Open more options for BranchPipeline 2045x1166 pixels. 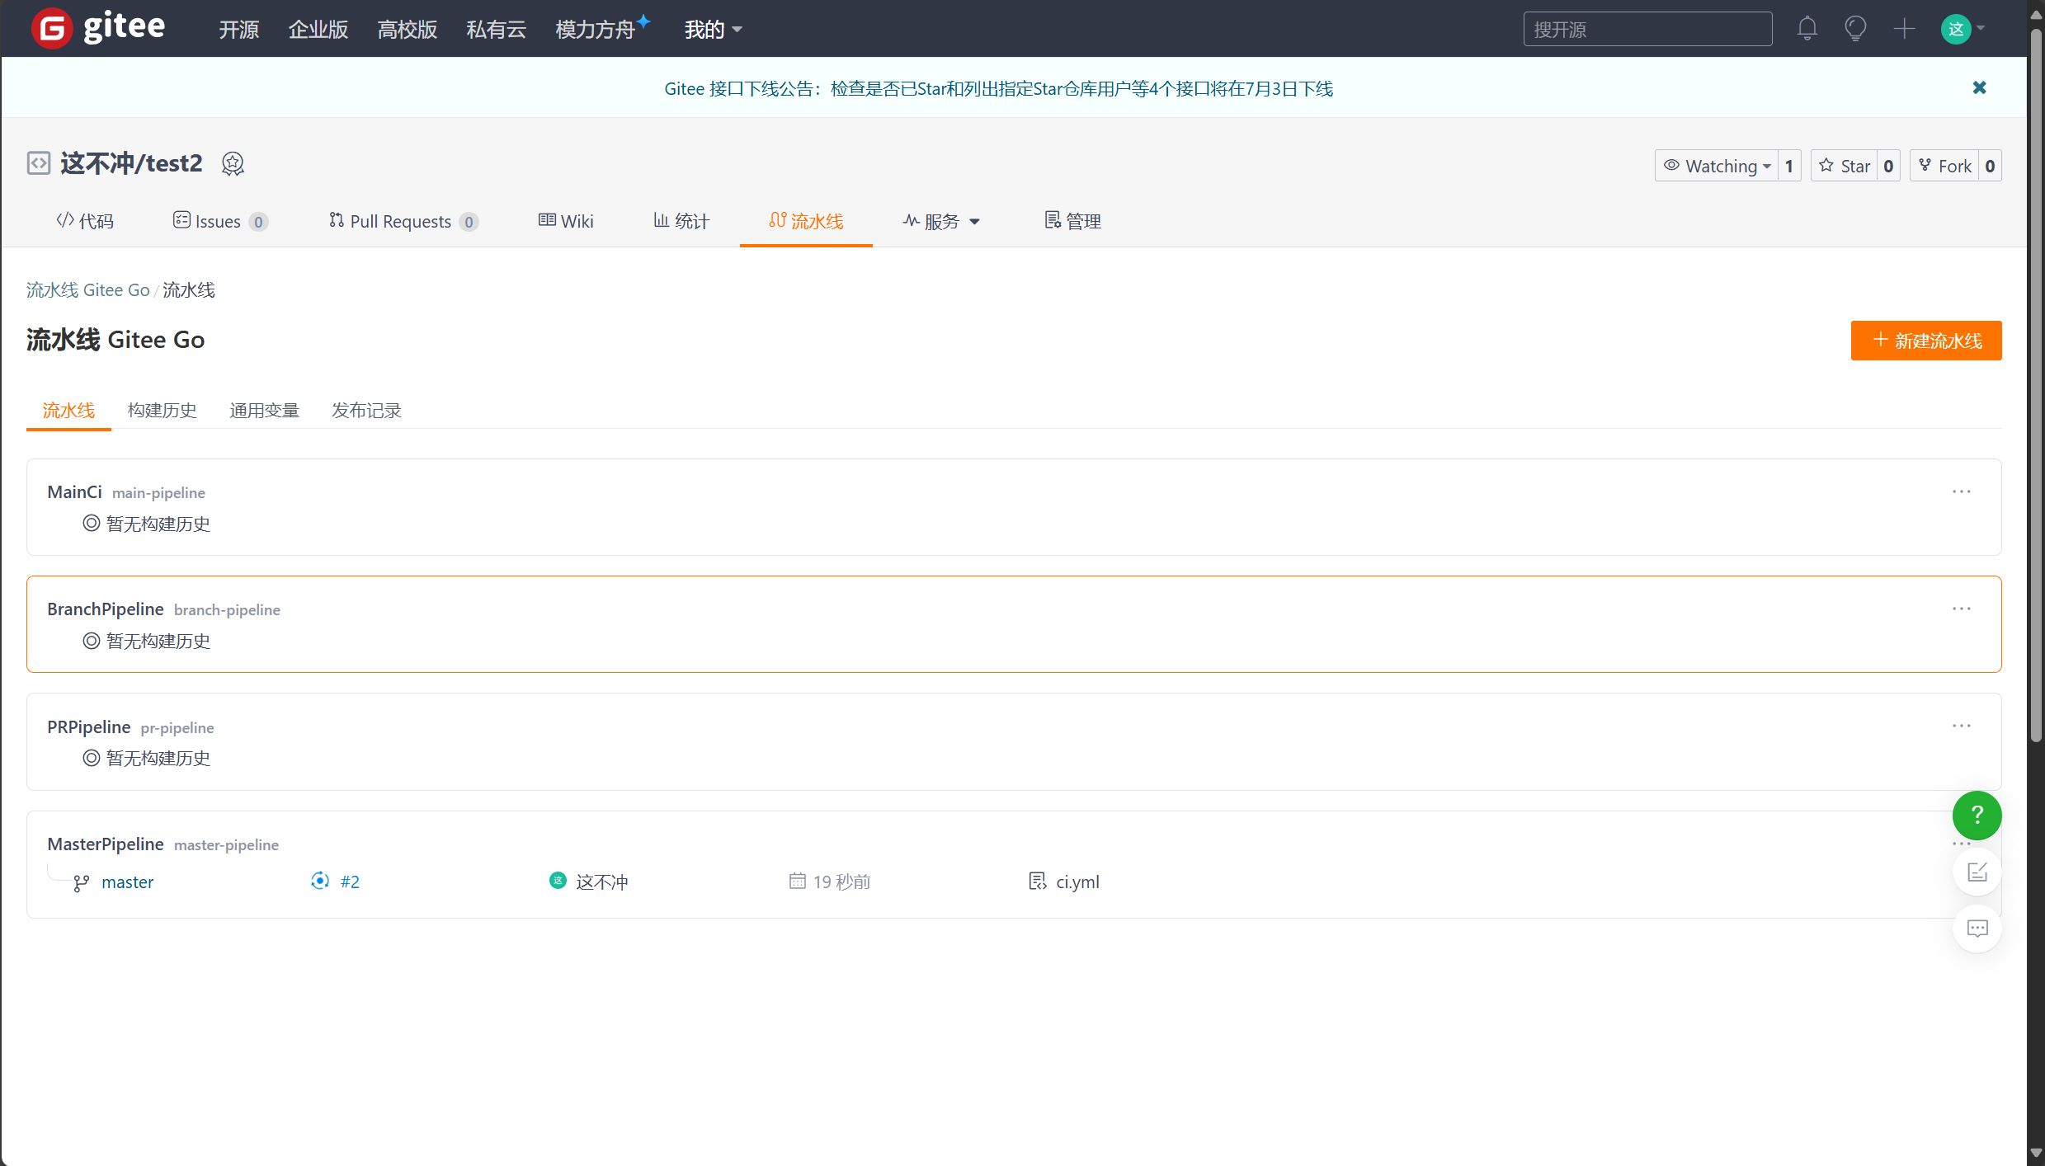click(x=1961, y=609)
